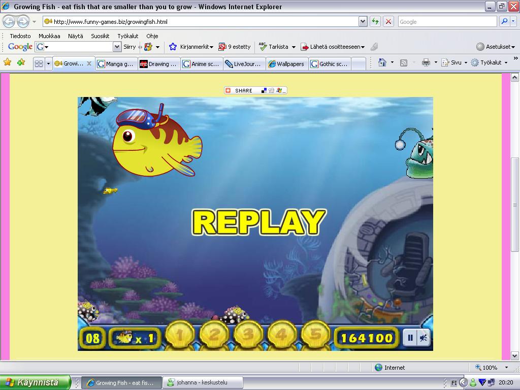Click the address bar URL field
Image resolution: width=520 pixels, height=390 pixels.
(x=201, y=21)
